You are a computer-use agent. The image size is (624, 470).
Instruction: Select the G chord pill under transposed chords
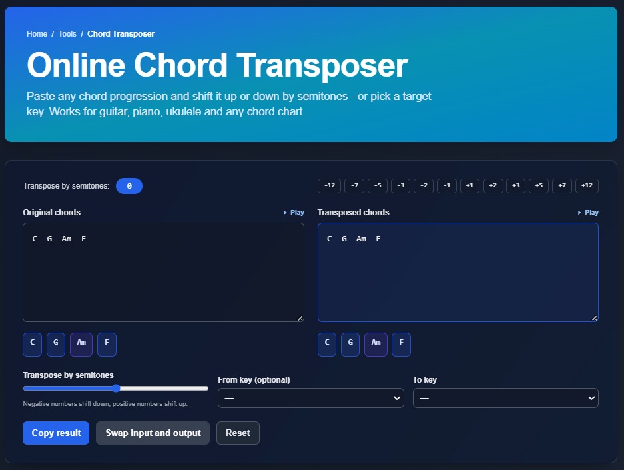pyautogui.click(x=350, y=344)
